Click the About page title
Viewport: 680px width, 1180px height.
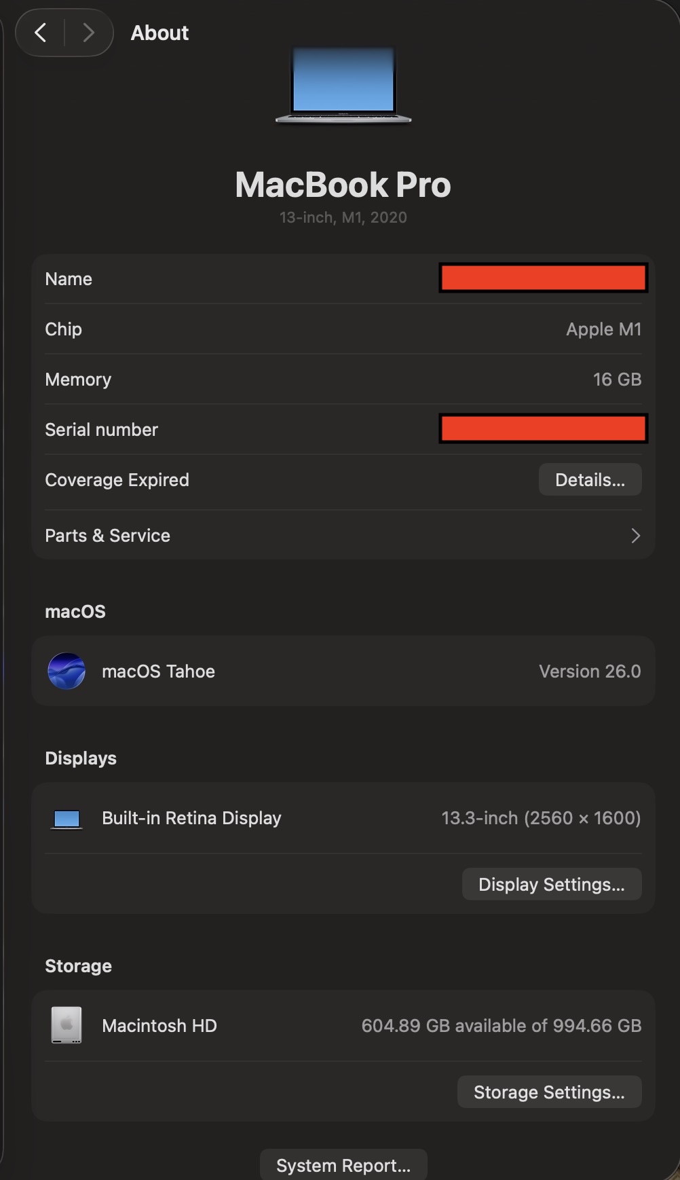coord(159,33)
